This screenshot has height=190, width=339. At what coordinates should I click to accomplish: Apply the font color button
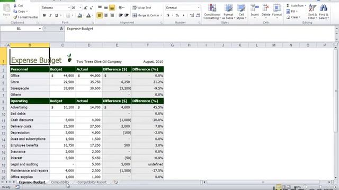pyautogui.click(x=88, y=15)
